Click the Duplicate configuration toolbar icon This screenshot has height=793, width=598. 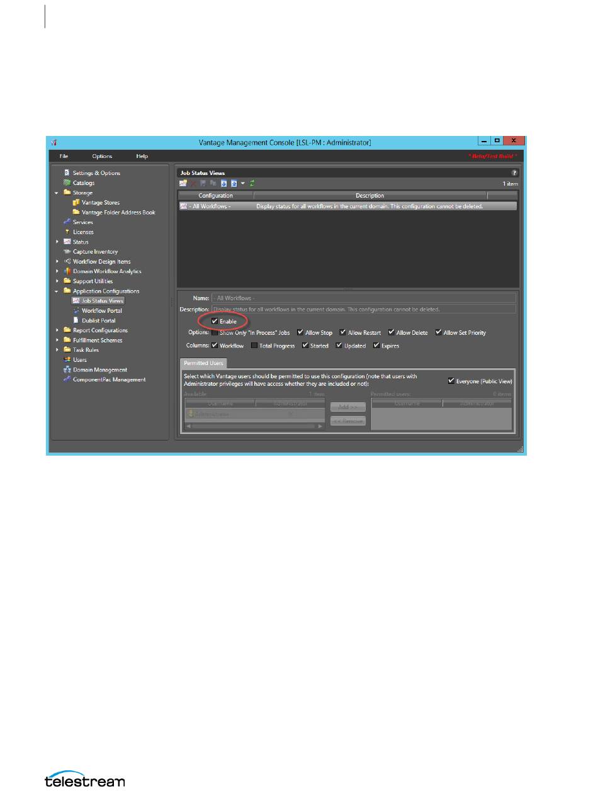(x=213, y=183)
